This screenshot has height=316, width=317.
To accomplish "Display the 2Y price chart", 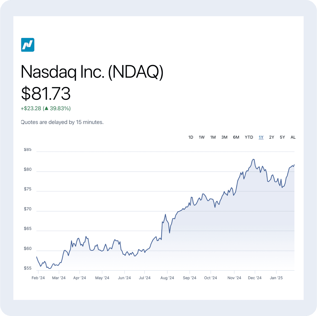I will click(x=271, y=137).
